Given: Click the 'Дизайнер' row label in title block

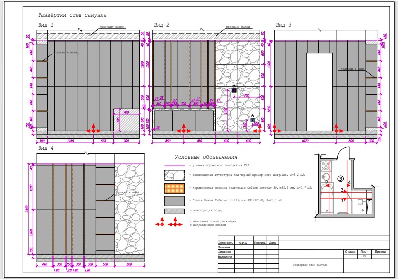Looking at the screenshot, I should pyautogui.click(x=225, y=252).
